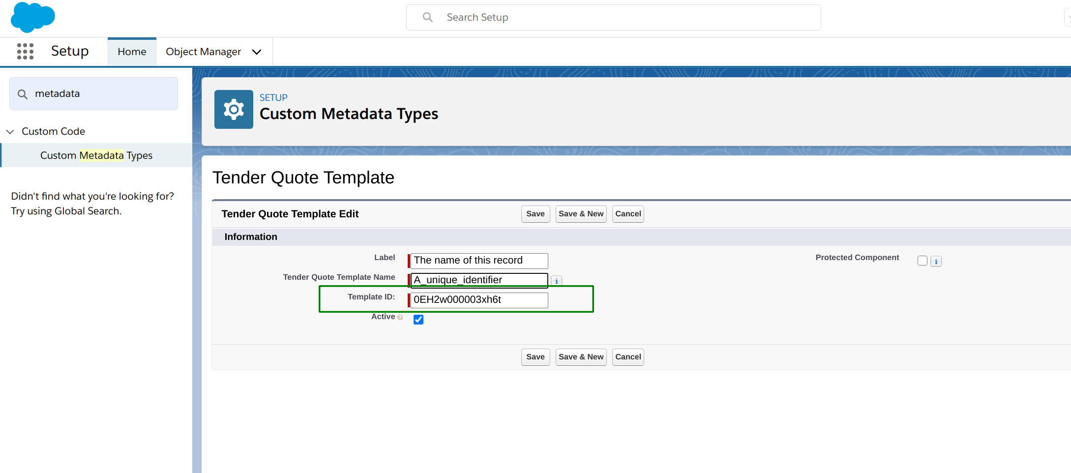
Task: Open the Object Manager dropdown arrow
Action: 257,52
